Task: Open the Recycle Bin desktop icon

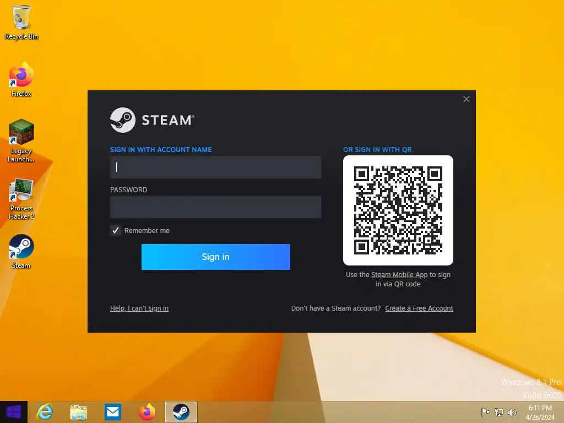Action: (x=21, y=21)
